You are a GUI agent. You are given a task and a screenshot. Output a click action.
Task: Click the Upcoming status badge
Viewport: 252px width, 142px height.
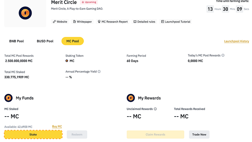[89, 2]
